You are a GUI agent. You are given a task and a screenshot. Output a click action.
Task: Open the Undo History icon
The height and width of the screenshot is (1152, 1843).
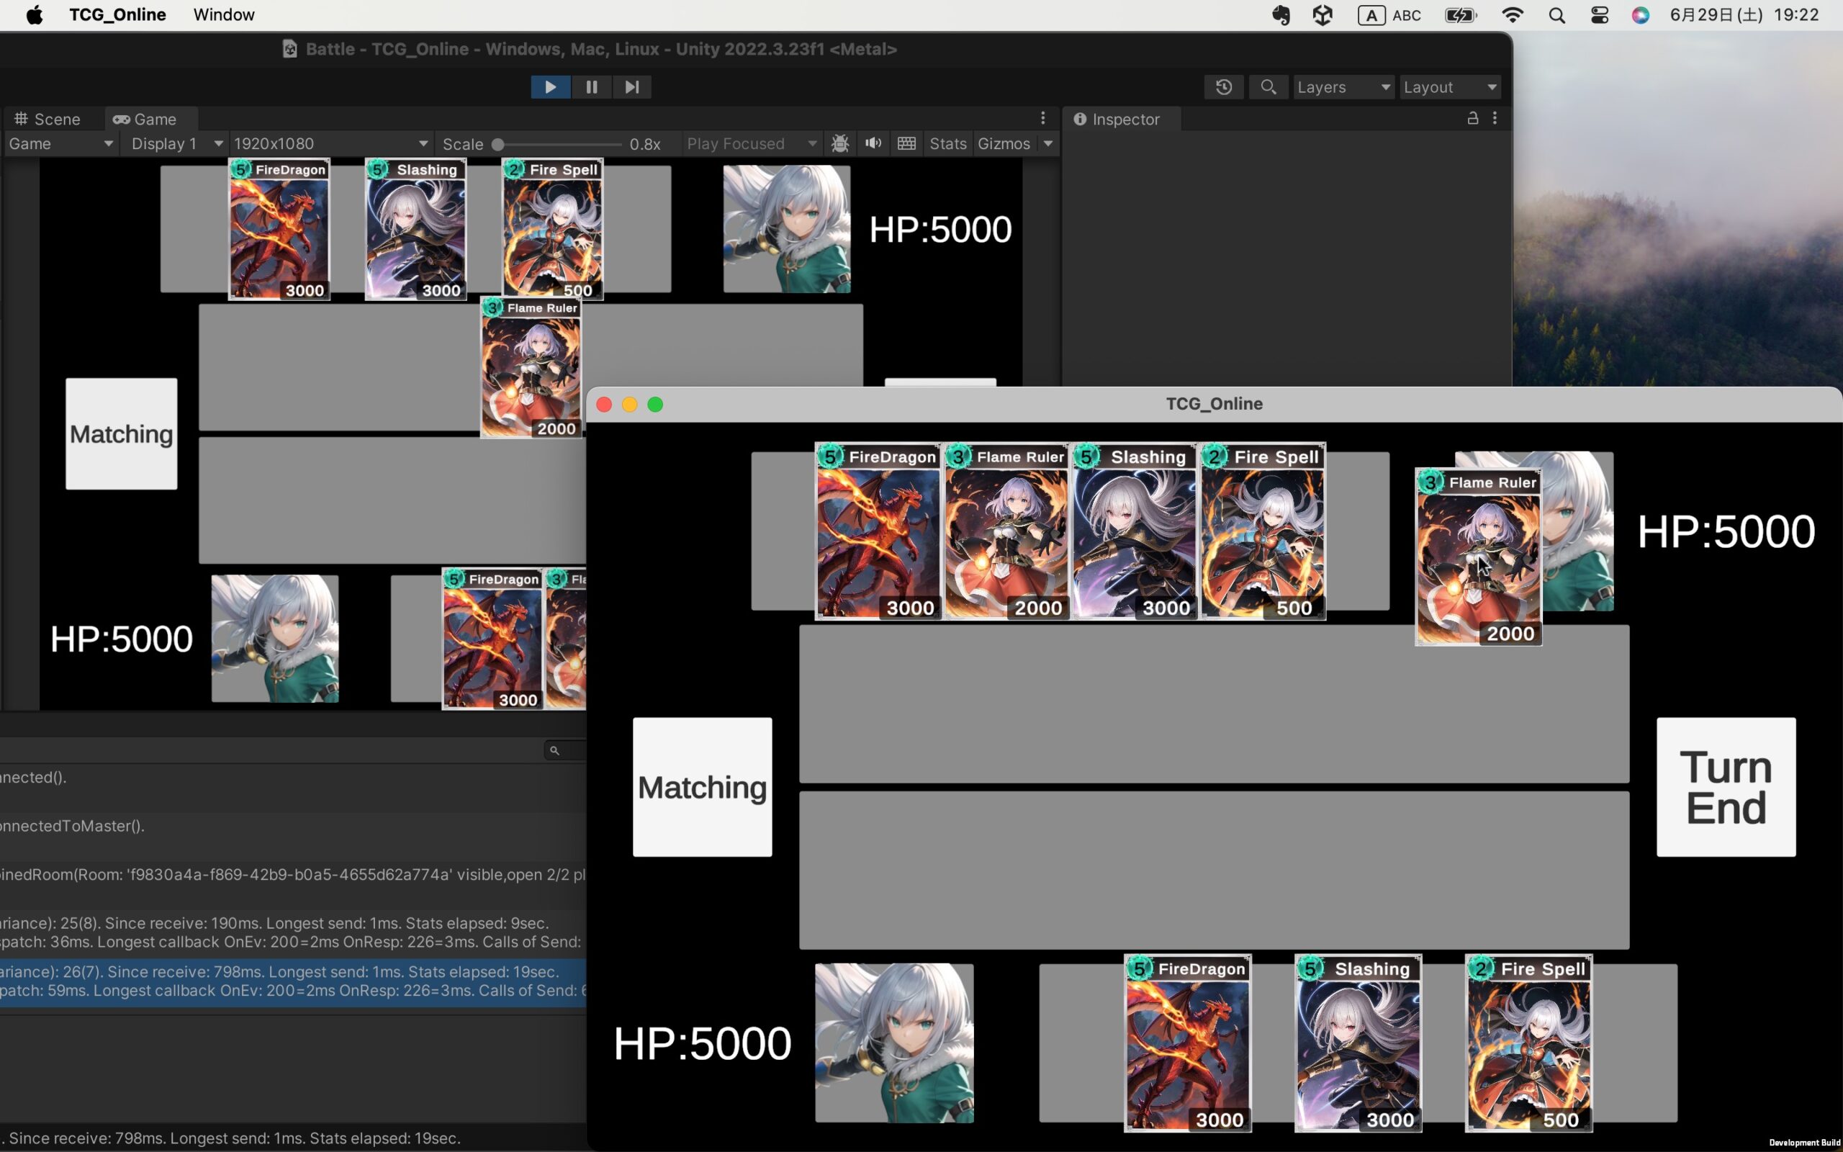point(1223,87)
